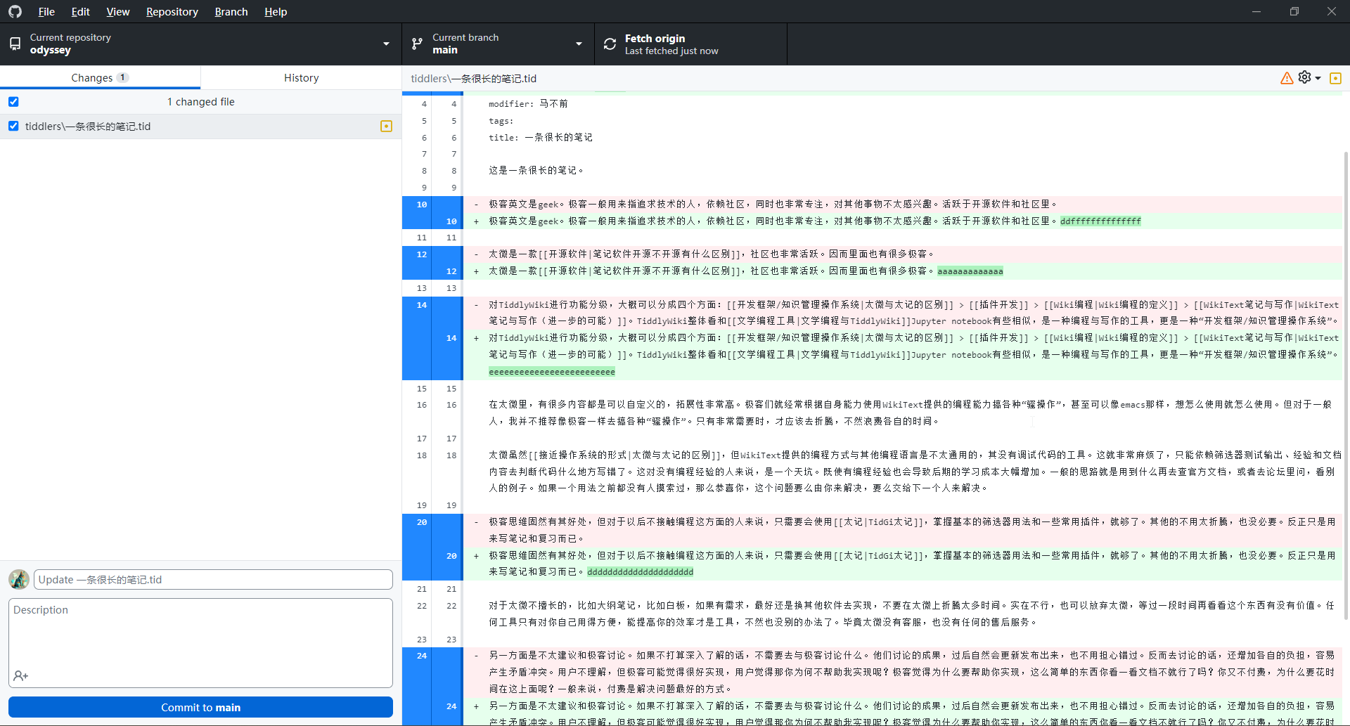
Task: Expand the Current branch main dropdown
Action: coord(498,44)
